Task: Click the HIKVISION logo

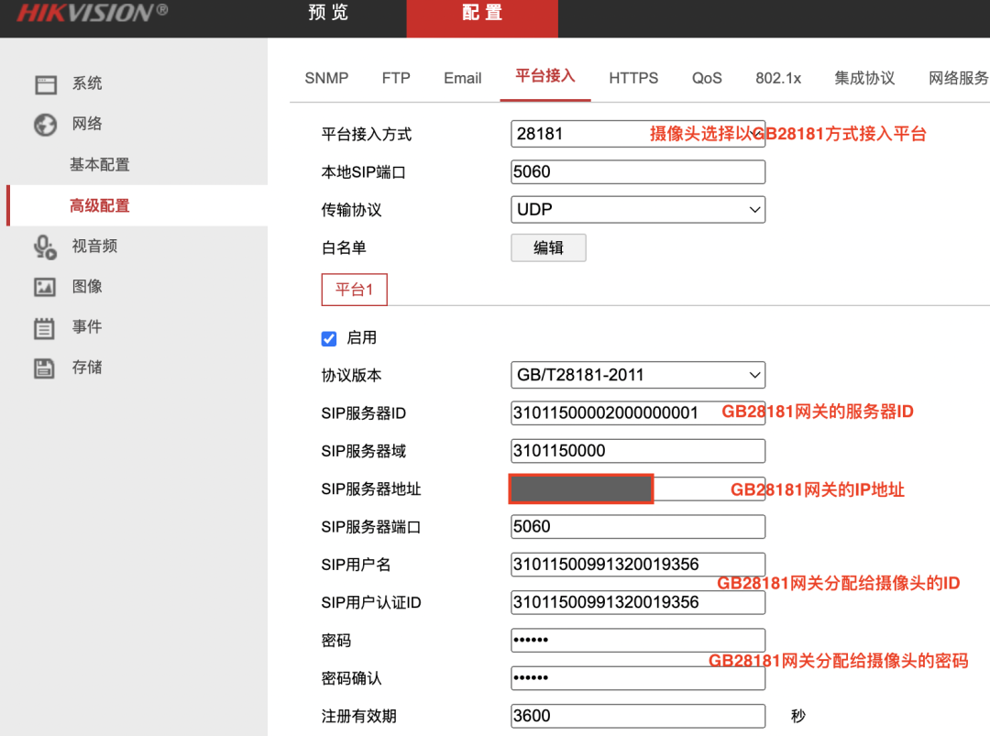Action: tap(87, 15)
